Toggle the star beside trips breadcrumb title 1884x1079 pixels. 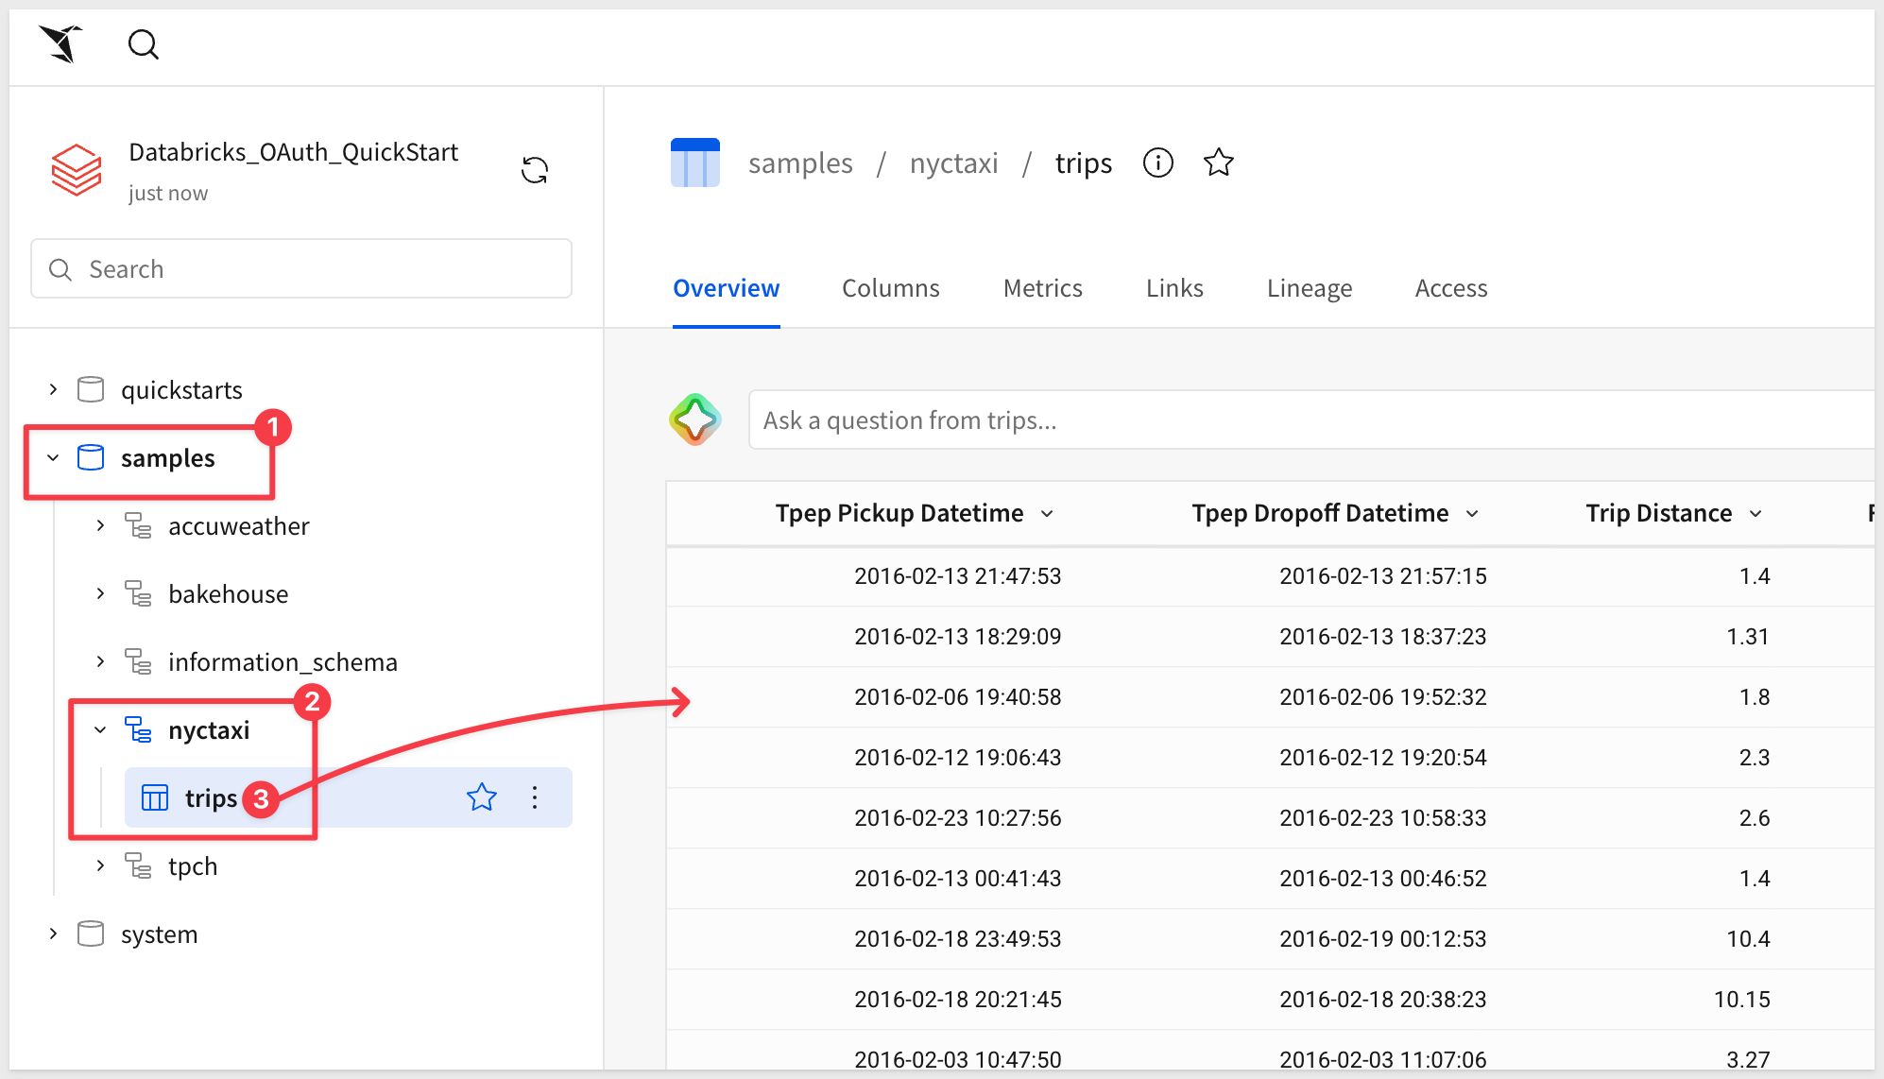1219,163
